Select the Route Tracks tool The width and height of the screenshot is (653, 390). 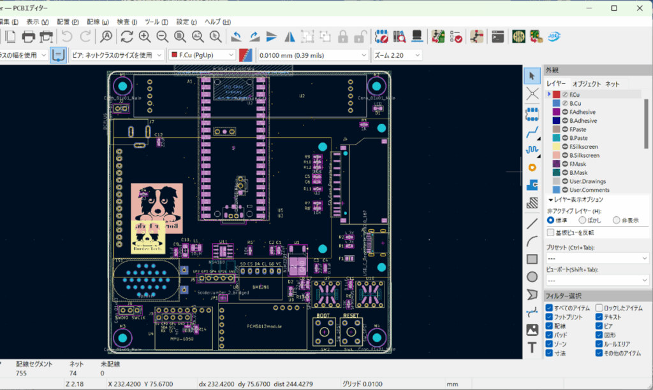[532, 132]
